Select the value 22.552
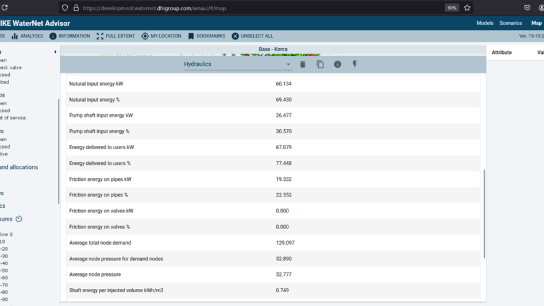The width and height of the screenshot is (544, 306). [x=284, y=195]
